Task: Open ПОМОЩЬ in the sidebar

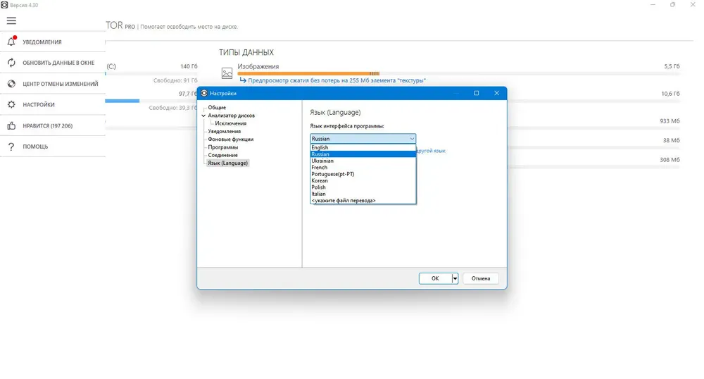Action: (x=35, y=147)
